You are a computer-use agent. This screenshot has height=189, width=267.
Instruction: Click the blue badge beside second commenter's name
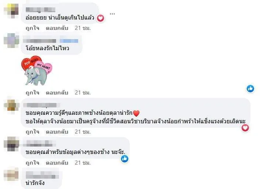pos(69,41)
